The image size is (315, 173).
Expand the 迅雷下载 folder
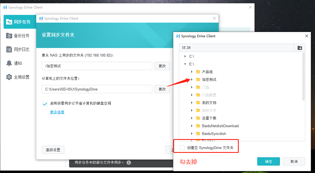(192, 118)
